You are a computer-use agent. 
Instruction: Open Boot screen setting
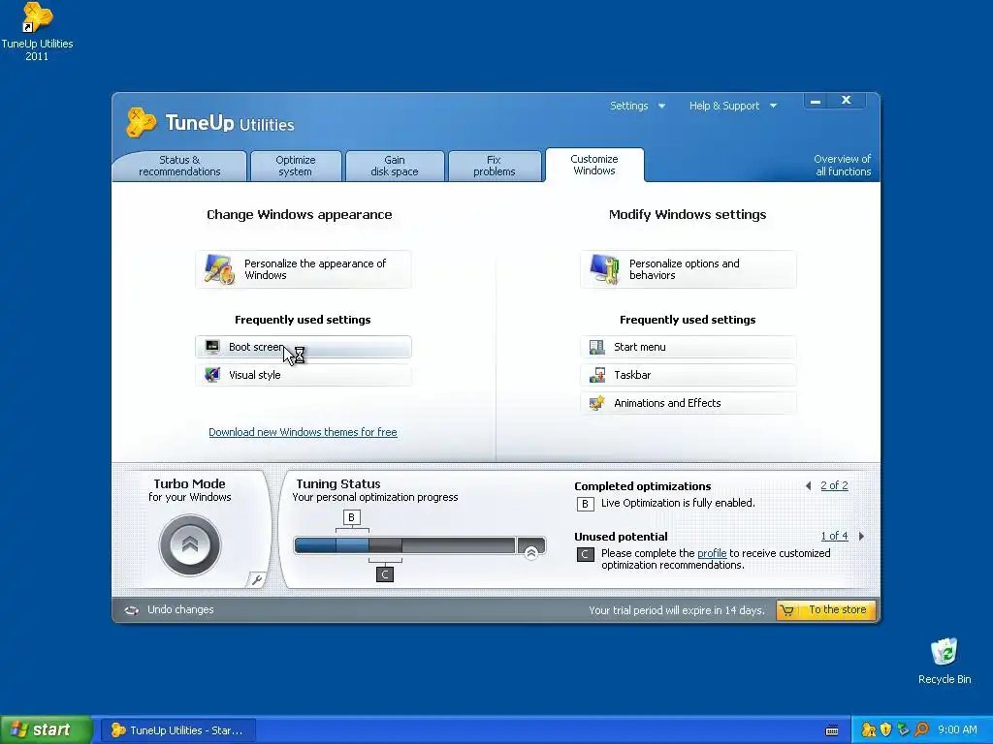click(304, 347)
